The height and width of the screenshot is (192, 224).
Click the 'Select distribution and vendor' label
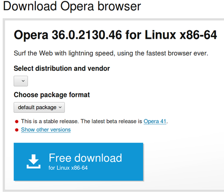click(62, 69)
